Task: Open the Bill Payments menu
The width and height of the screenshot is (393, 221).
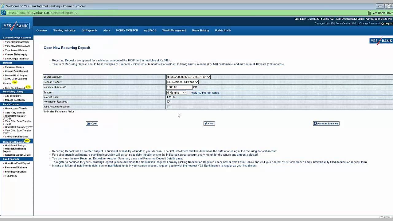Action: (x=89, y=30)
